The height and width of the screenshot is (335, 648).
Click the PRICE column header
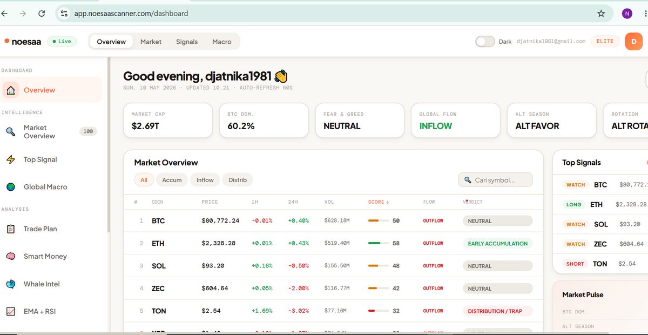(x=210, y=202)
